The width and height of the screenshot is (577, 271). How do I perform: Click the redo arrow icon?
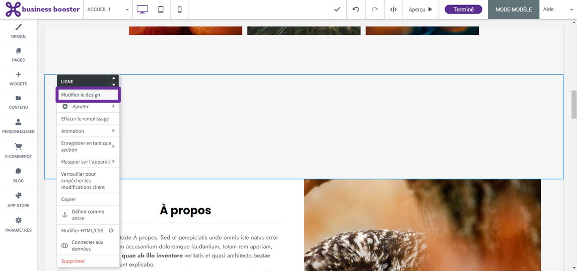click(x=375, y=10)
